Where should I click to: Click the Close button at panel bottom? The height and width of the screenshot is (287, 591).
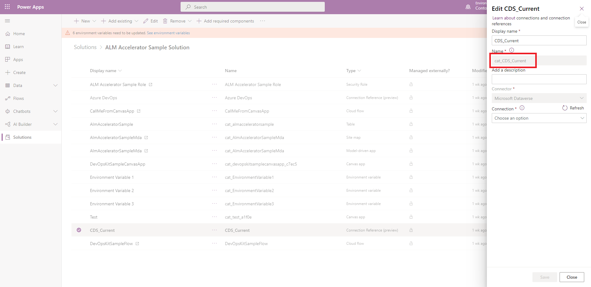(572, 277)
